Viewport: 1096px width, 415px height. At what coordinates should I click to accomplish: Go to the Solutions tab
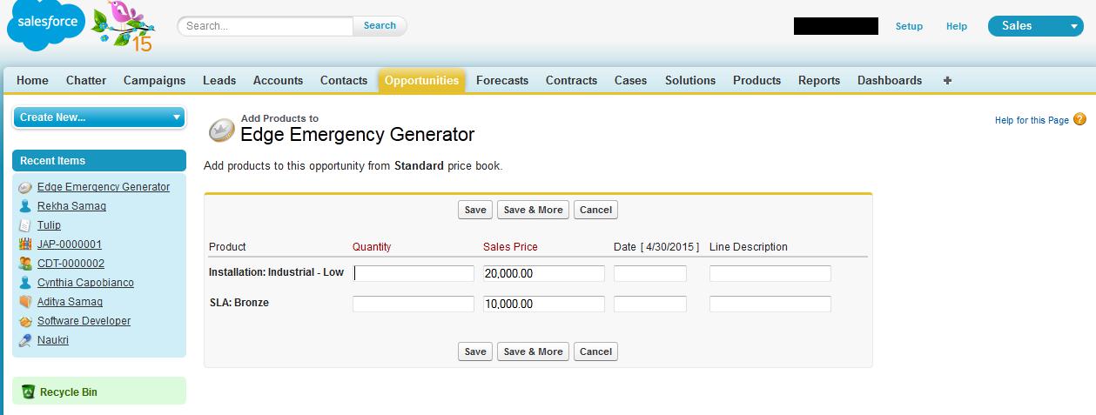click(x=690, y=80)
